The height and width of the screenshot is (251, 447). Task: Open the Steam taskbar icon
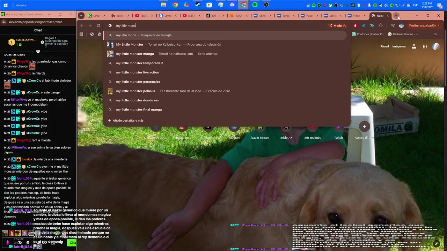tap(198, 5)
